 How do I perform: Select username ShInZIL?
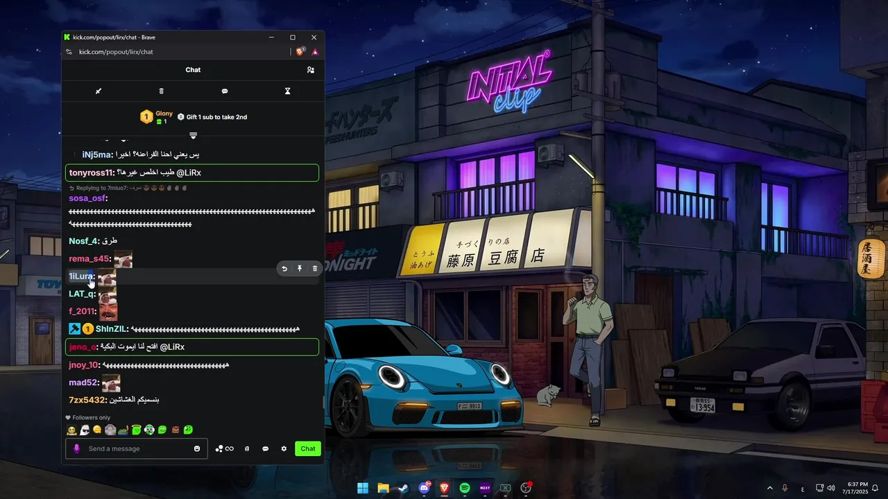111,329
